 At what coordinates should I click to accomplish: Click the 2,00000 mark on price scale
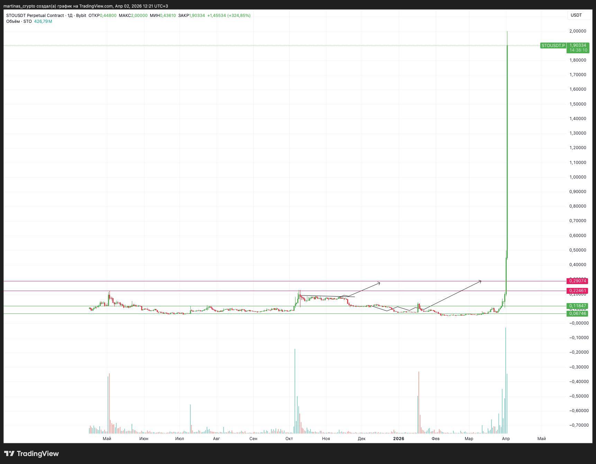click(578, 31)
